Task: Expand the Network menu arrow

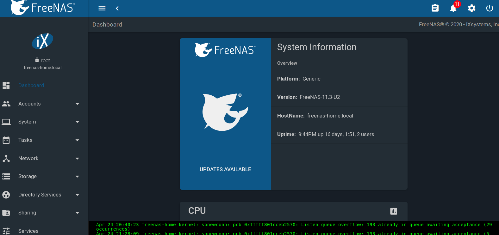Action: [x=77, y=159]
